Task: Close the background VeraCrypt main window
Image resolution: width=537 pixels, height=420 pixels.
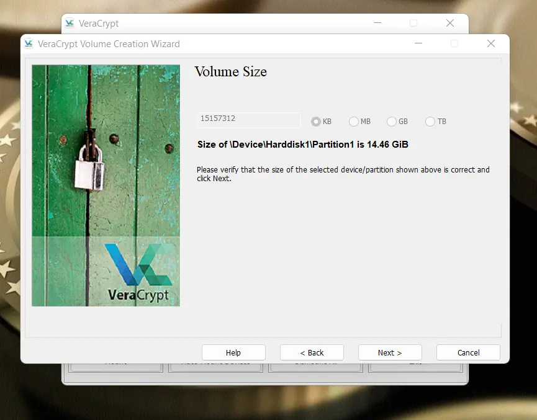Action: click(x=450, y=23)
